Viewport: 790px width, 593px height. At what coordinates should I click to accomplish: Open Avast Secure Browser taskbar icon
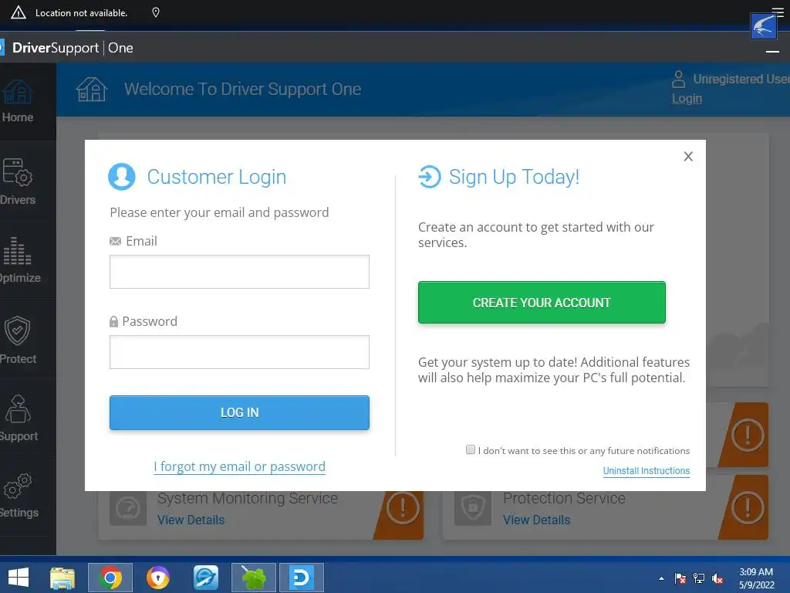(x=158, y=578)
